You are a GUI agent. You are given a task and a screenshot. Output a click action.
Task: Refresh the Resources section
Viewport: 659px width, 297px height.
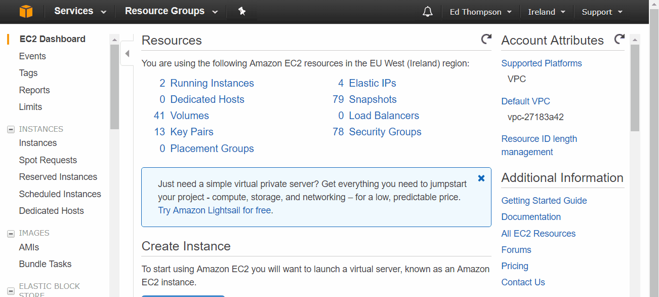pyautogui.click(x=486, y=39)
